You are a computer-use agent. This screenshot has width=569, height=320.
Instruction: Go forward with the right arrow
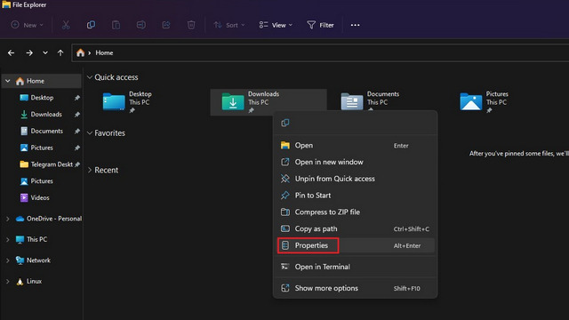point(29,53)
